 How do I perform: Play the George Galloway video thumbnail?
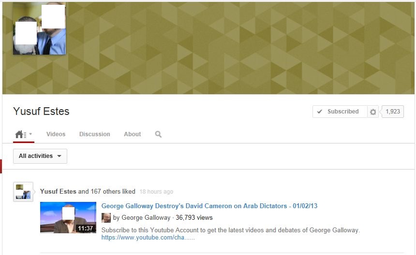(x=68, y=218)
